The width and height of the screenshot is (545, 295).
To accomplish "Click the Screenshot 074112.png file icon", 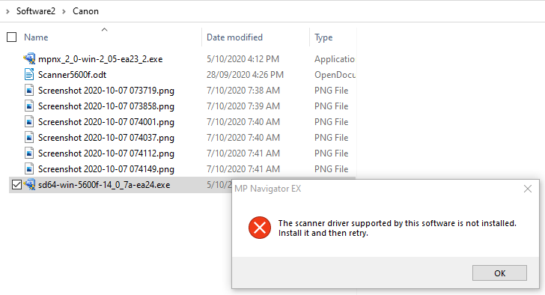I will (x=29, y=153).
